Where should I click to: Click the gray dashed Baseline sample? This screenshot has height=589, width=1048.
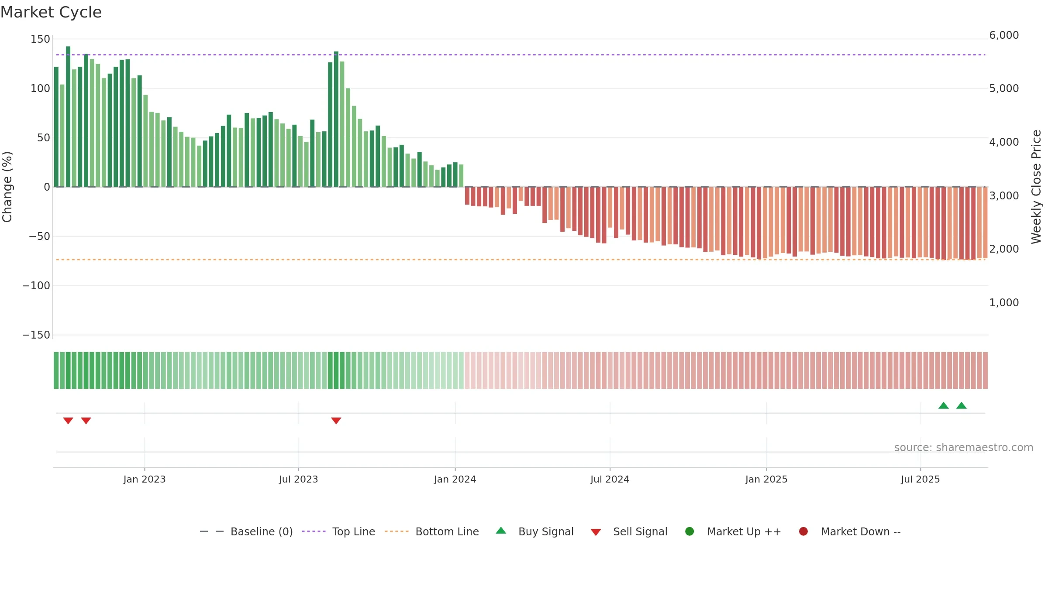pyautogui.click(x=211, y=531)
